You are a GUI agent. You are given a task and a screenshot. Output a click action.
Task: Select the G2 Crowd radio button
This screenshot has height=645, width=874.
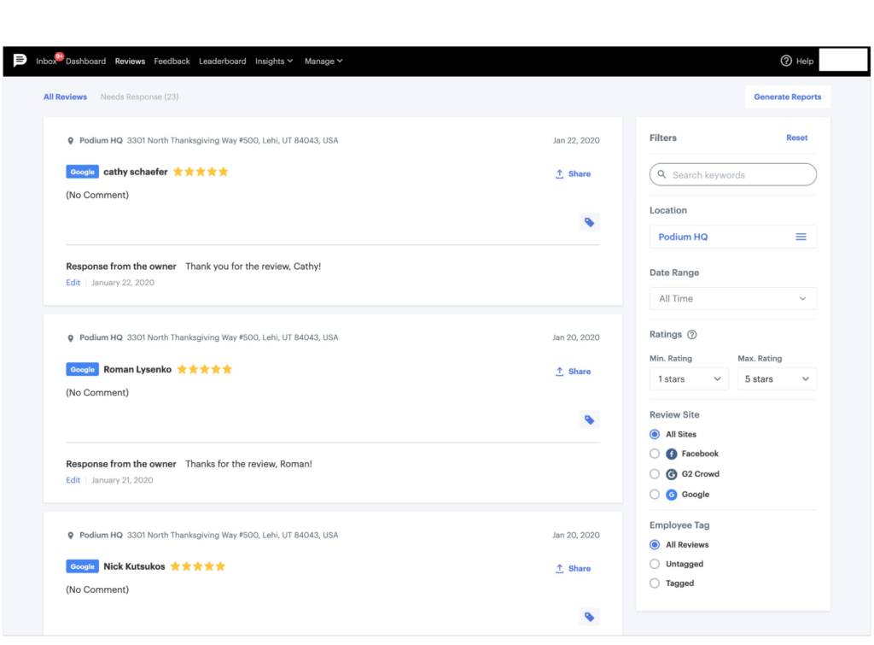[x=655, y=474]
